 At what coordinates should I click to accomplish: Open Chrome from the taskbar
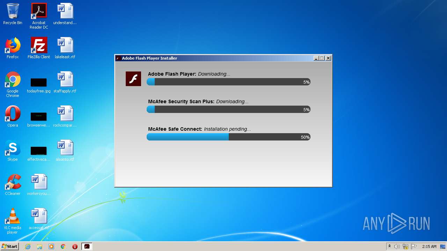(x=63, y=246)
